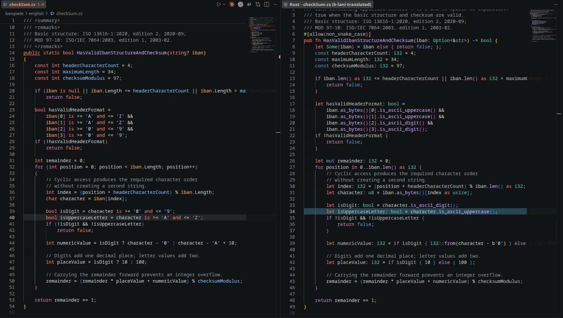The height and width of the screenshot is (318, 563).
Task: Click the link-shaped icon in editor toolbar
Action: tap(249, 4)
